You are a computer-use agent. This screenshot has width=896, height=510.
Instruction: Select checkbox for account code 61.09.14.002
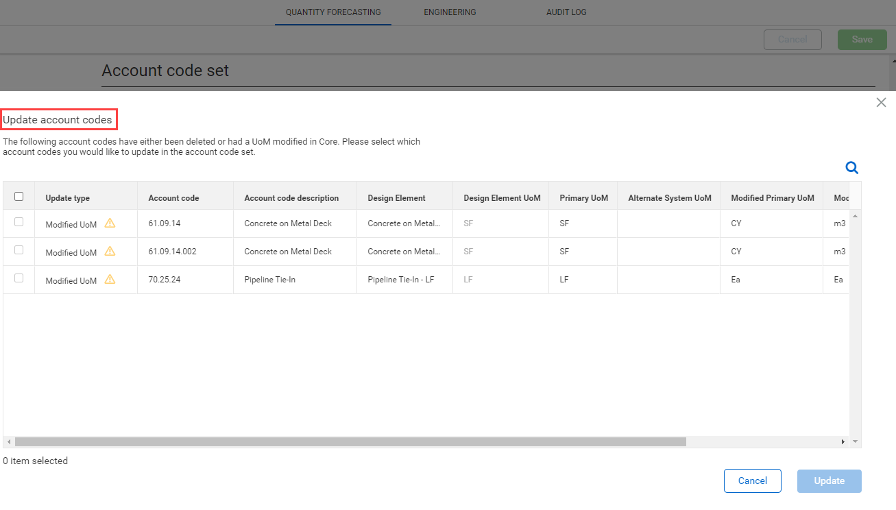pyautogui.click(x=19, y=250)
